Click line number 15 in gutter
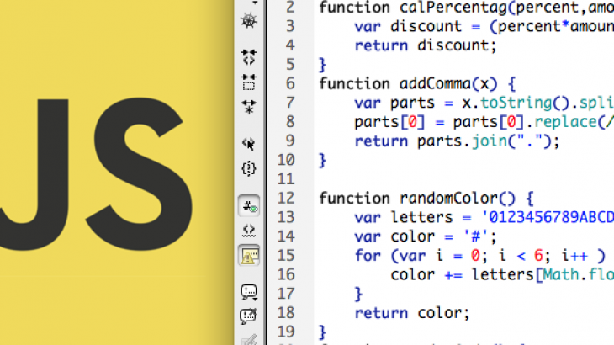The width and height of the screenshot is (614, 345). 286,256
